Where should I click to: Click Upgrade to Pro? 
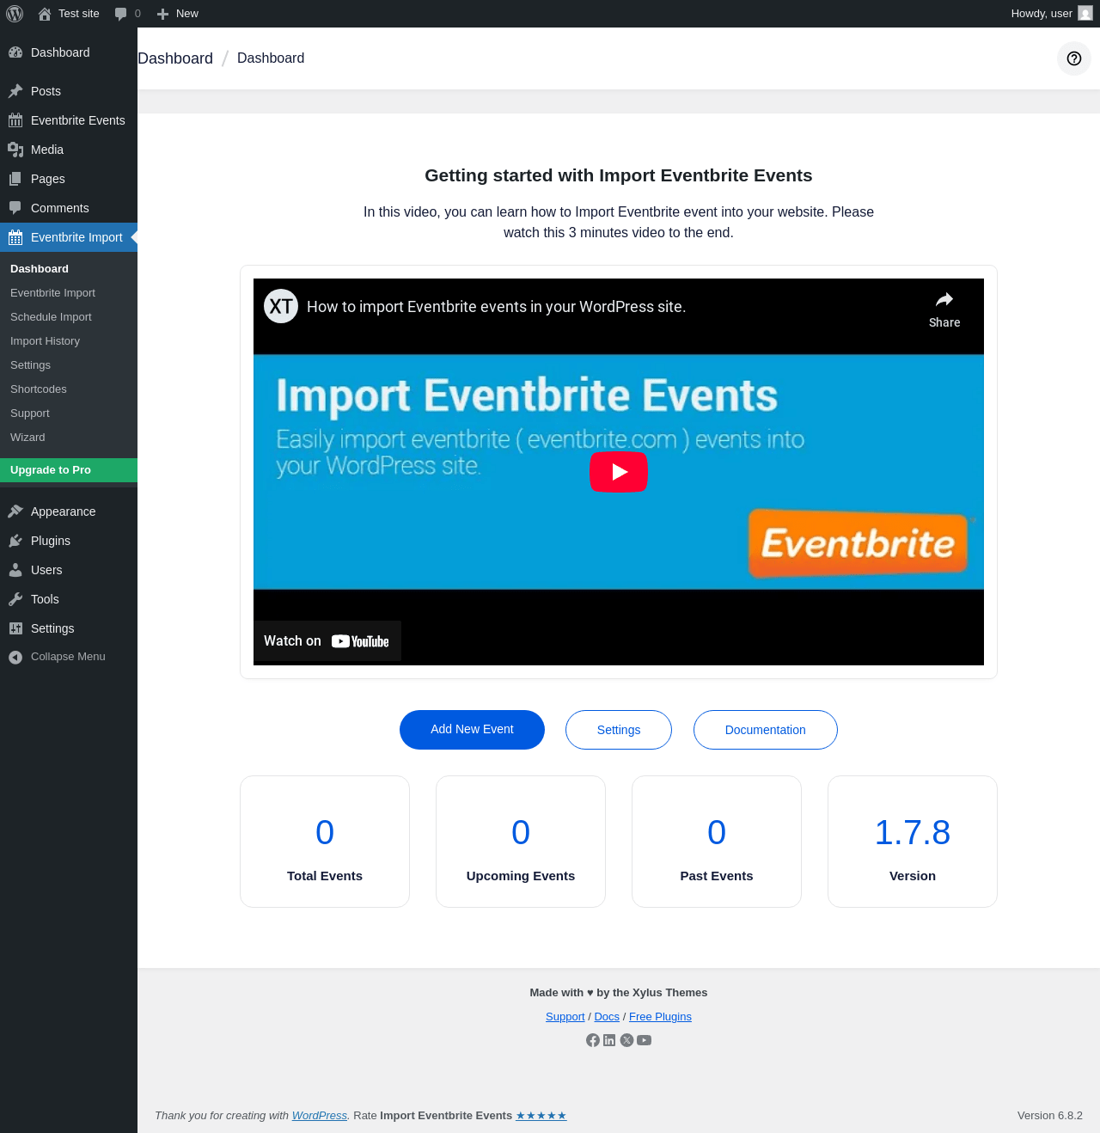click(x=69, y=470)
